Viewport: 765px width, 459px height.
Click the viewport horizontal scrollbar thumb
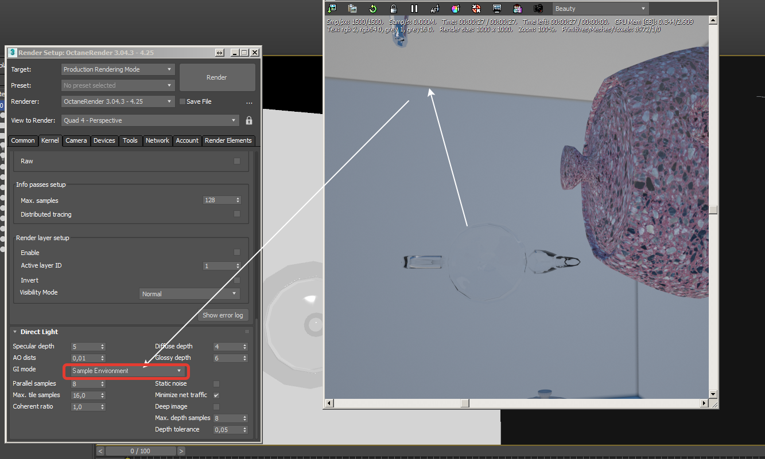pos(465,403)
